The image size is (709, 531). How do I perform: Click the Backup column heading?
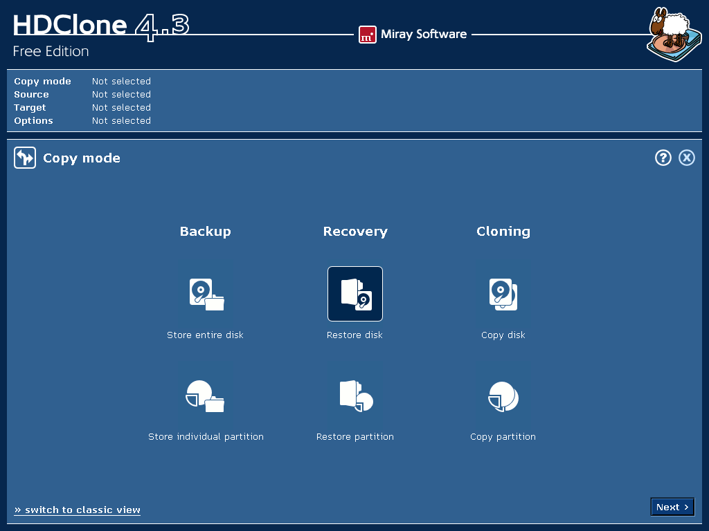205,231
